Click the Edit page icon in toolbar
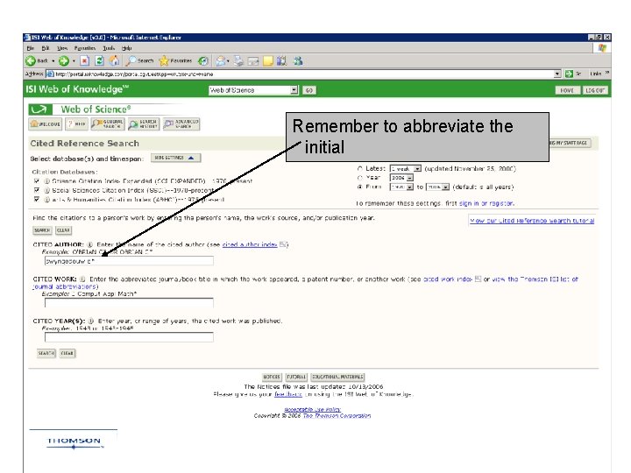The width and height of the screenshot is (631, 473). [253, 61]
